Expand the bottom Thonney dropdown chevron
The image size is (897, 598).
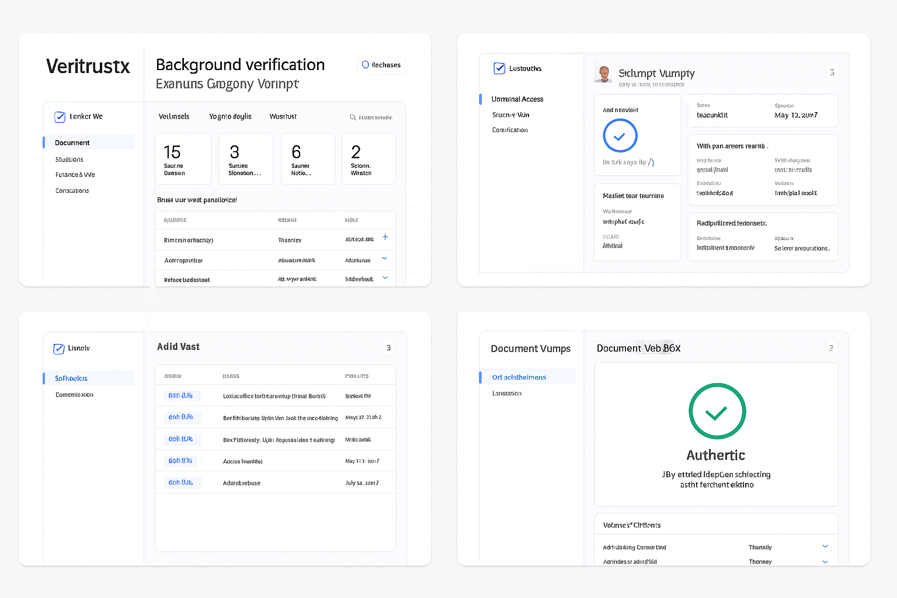pos(825,561)
